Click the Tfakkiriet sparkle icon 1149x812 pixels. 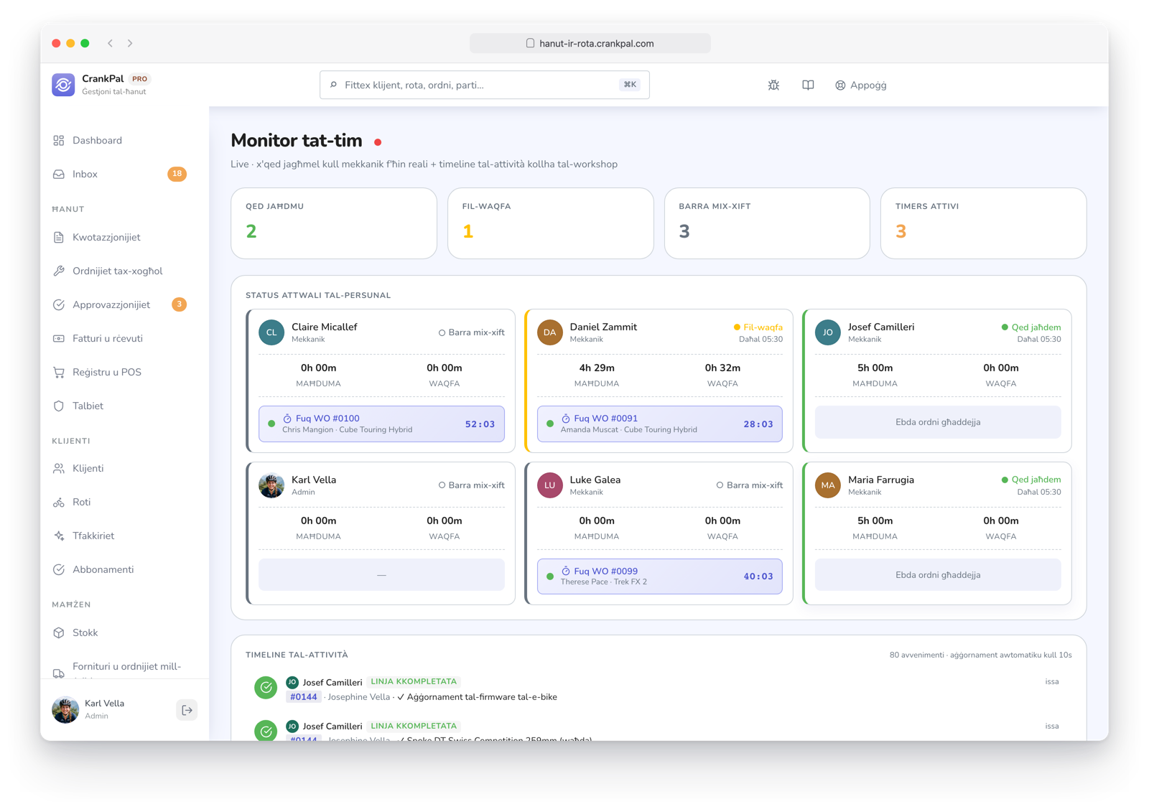pyautogui.click(x=59, y=536)
